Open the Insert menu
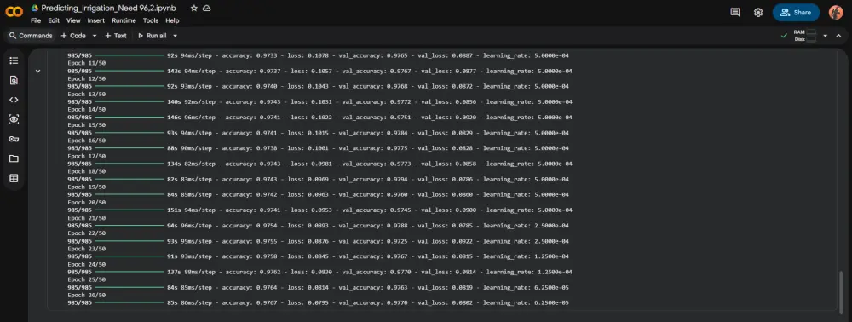Screen dimensions: 852x322 (x=96, y=20)
